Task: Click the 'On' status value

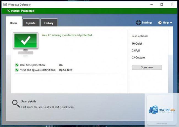Action: click(61, 65)
